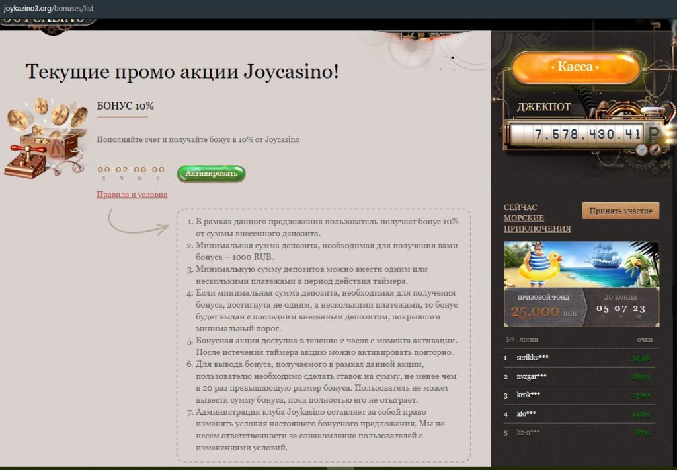Click rule 5 about 2 hours availability

pyautogui.click(x=327, y=347)
